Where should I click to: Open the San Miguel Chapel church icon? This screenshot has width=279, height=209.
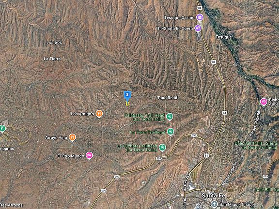click(x=214, y=204)
